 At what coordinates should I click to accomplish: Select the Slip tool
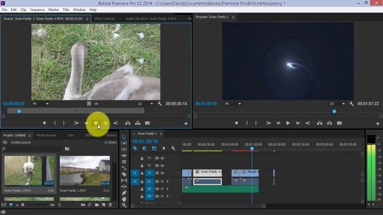click(124, 180)
